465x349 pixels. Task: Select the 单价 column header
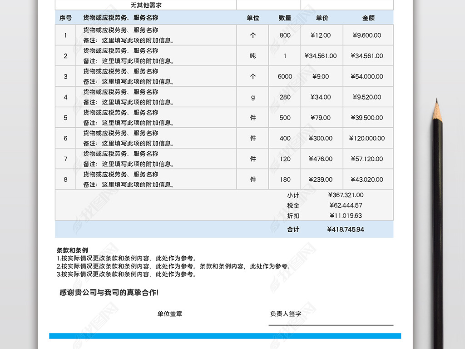322,18
